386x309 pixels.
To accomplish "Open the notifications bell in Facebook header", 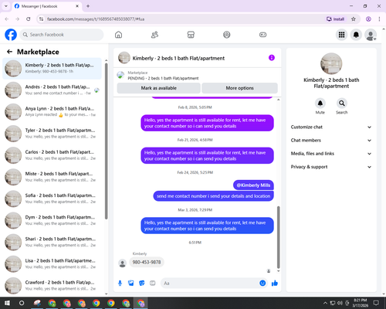I will (356, 35).
